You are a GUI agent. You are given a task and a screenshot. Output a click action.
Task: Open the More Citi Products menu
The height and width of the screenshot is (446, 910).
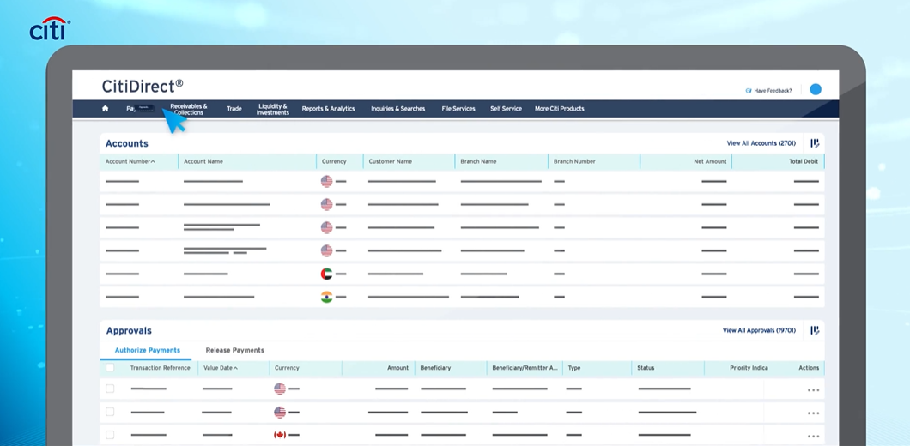pyautogui.click(x=560, y=108)
